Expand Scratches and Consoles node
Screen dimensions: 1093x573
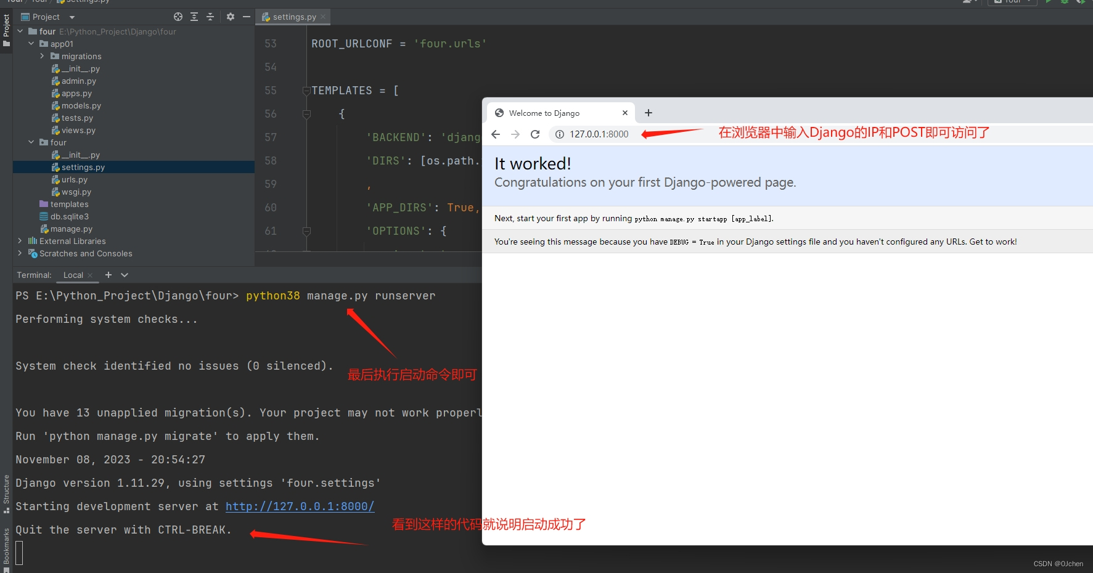point(20,253)
